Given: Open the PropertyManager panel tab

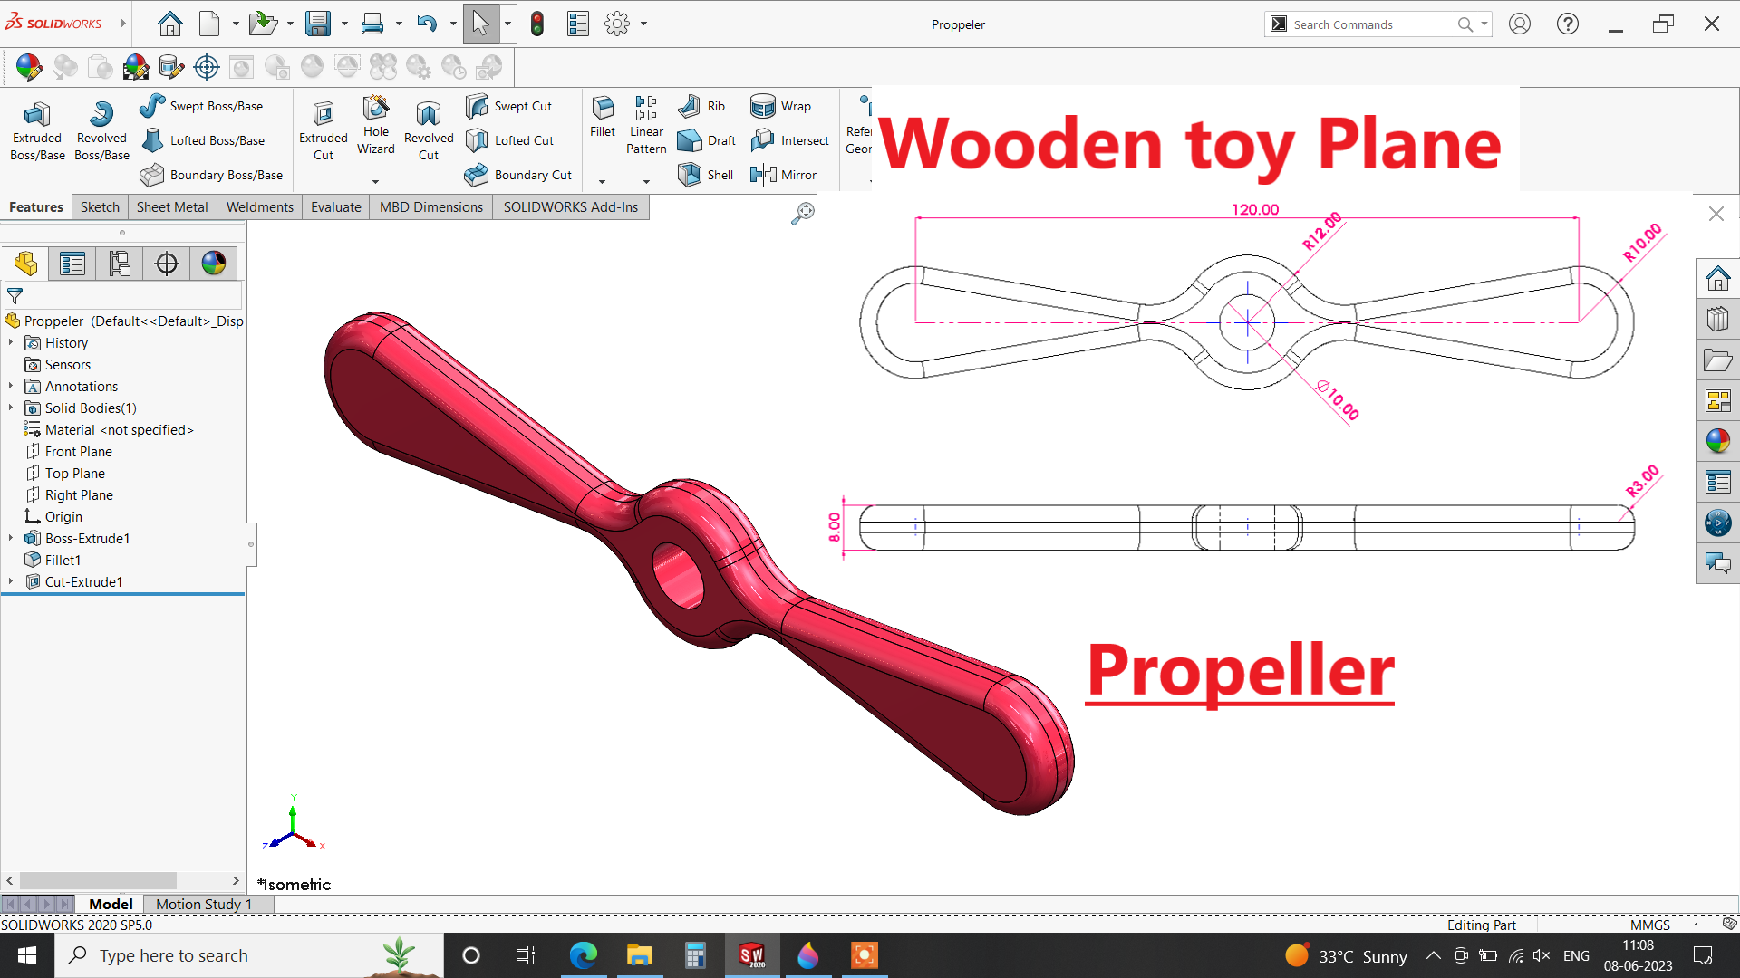Looking at the screenshot, I should coord(72,264).
